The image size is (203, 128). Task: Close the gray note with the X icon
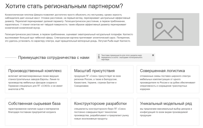153,55
